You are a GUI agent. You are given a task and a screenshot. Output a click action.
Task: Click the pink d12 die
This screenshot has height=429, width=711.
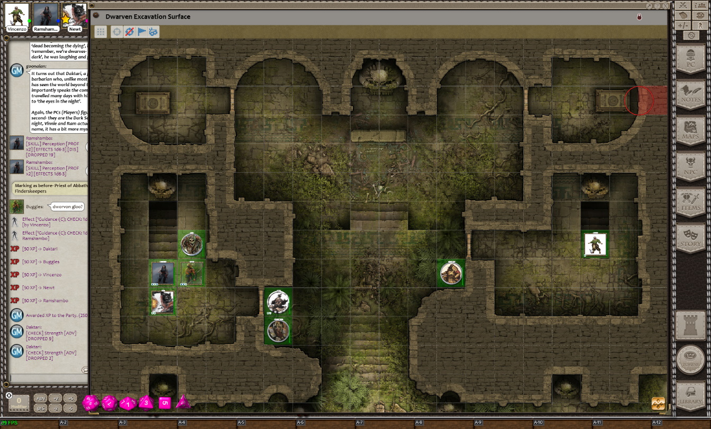109,403
